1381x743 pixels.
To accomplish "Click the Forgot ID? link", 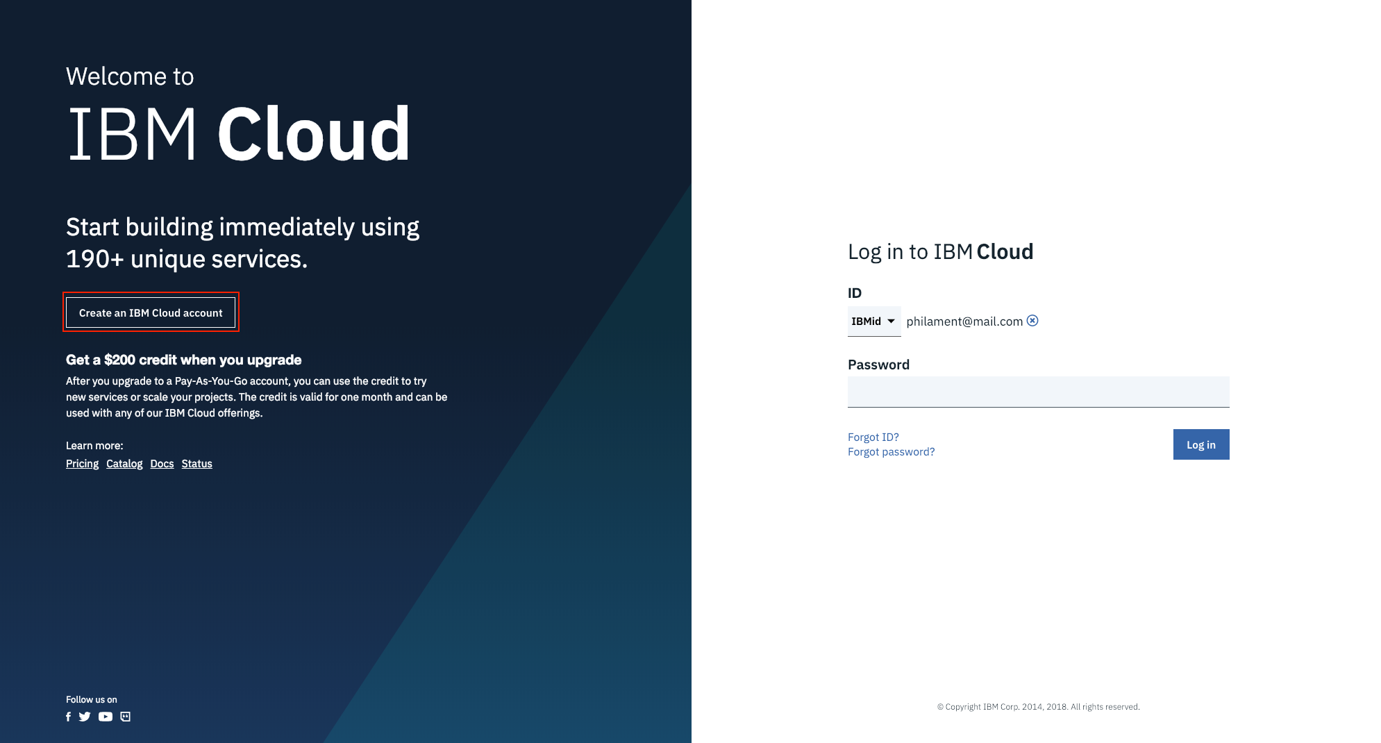I will tap(873, 437).
